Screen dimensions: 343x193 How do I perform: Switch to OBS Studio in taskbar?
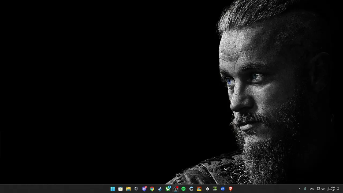[x=176, y=189]
